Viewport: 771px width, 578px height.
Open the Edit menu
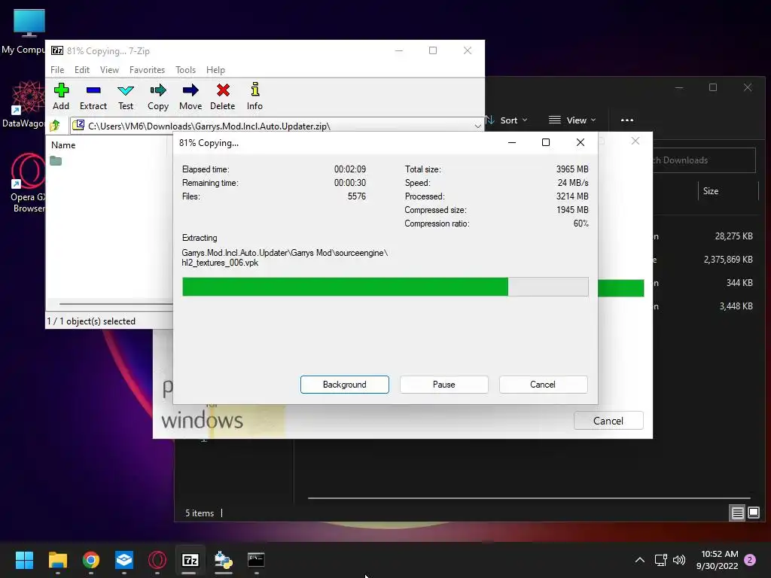tap(81, 70)
